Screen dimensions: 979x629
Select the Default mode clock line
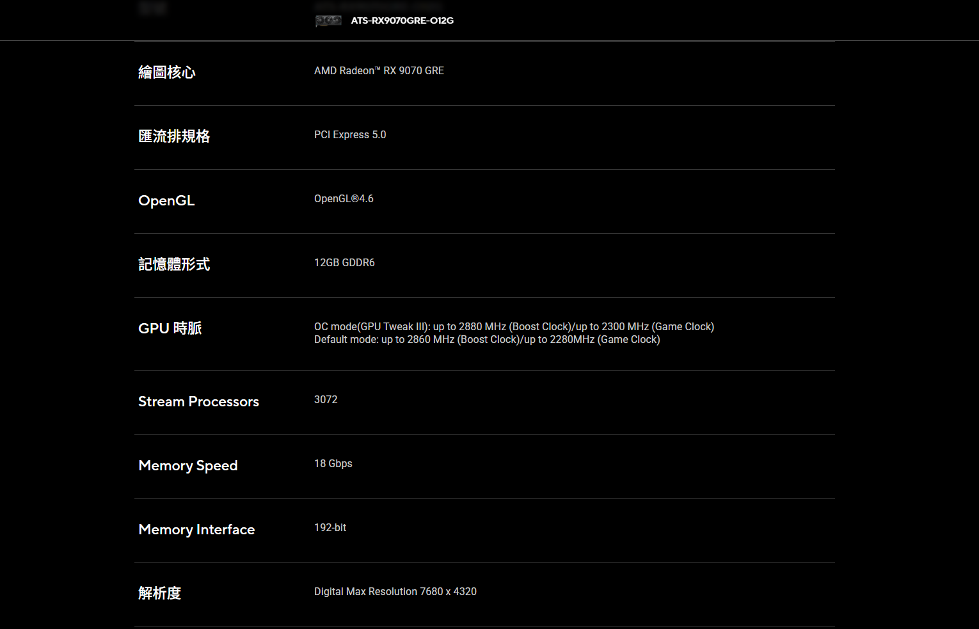click(487, 340)
